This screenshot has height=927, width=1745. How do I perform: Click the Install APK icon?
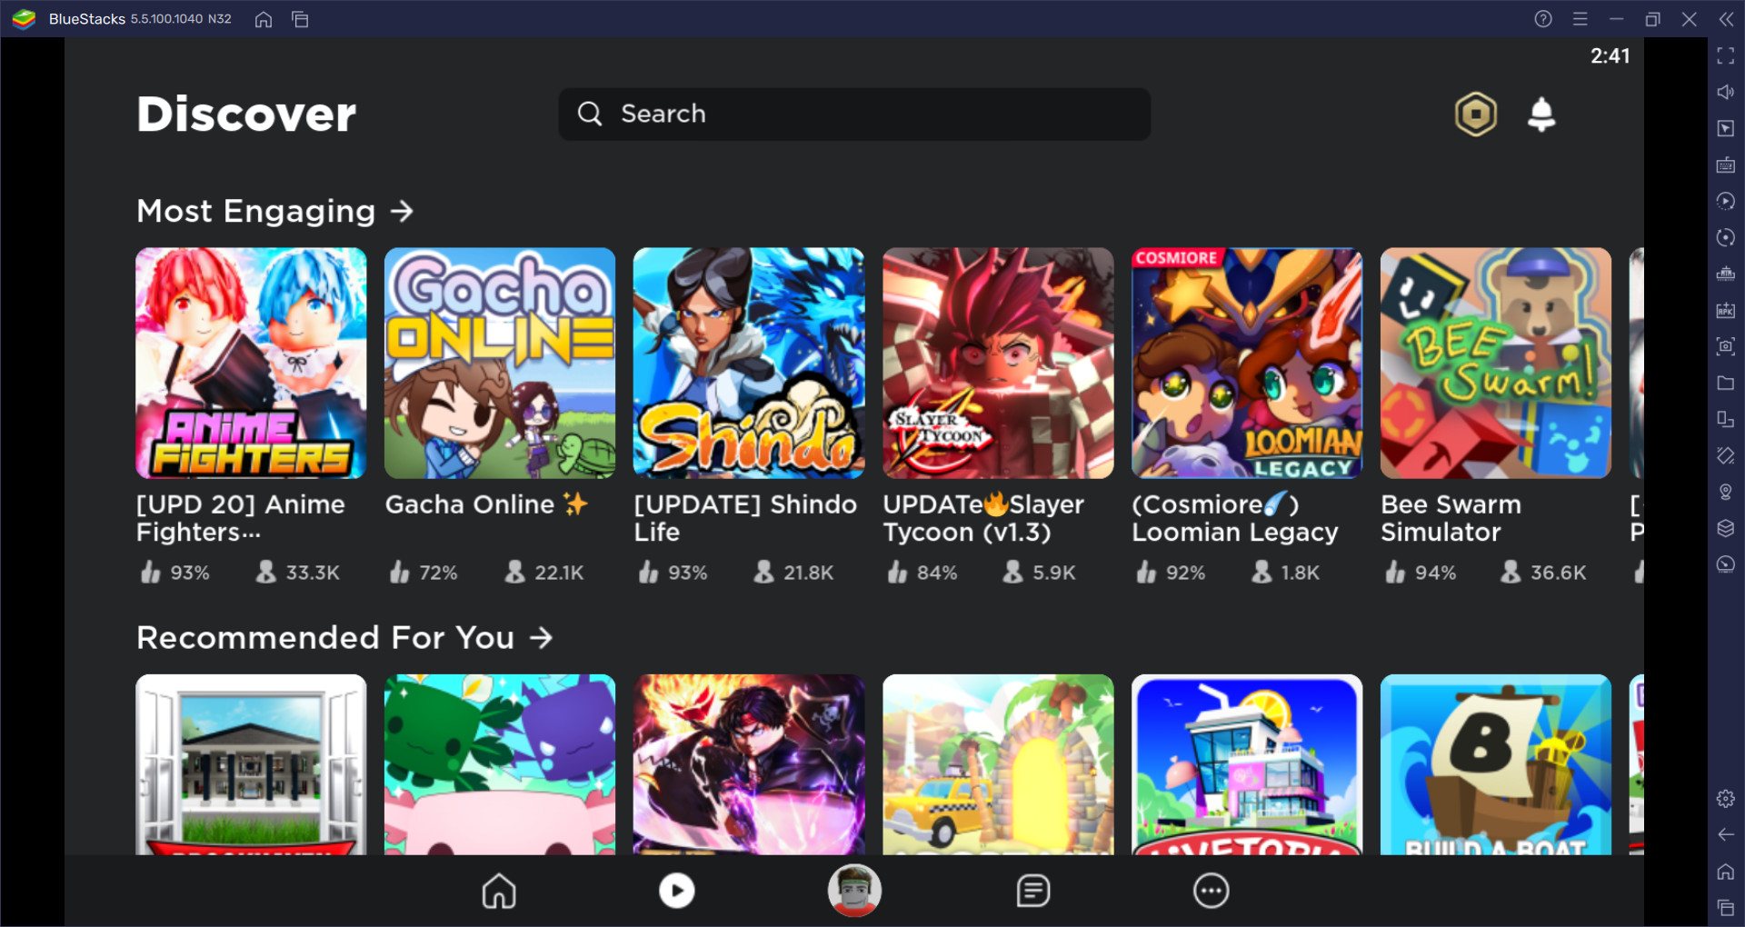click(1726, 310)
